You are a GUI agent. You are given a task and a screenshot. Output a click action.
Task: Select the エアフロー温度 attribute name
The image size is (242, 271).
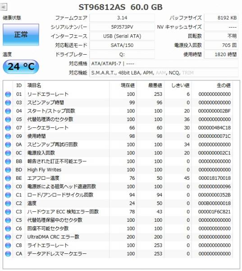(43, 178)
